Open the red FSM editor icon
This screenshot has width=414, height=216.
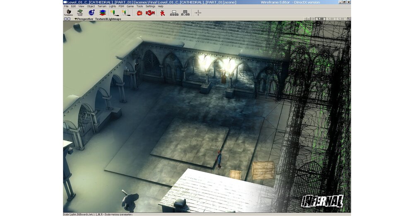(150, 13)
